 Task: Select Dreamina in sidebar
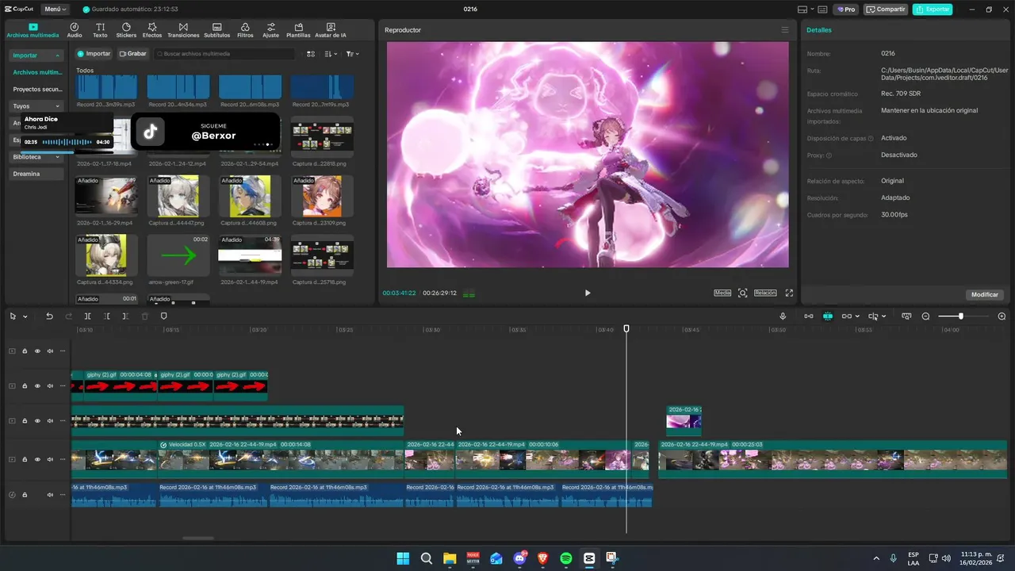36,174
